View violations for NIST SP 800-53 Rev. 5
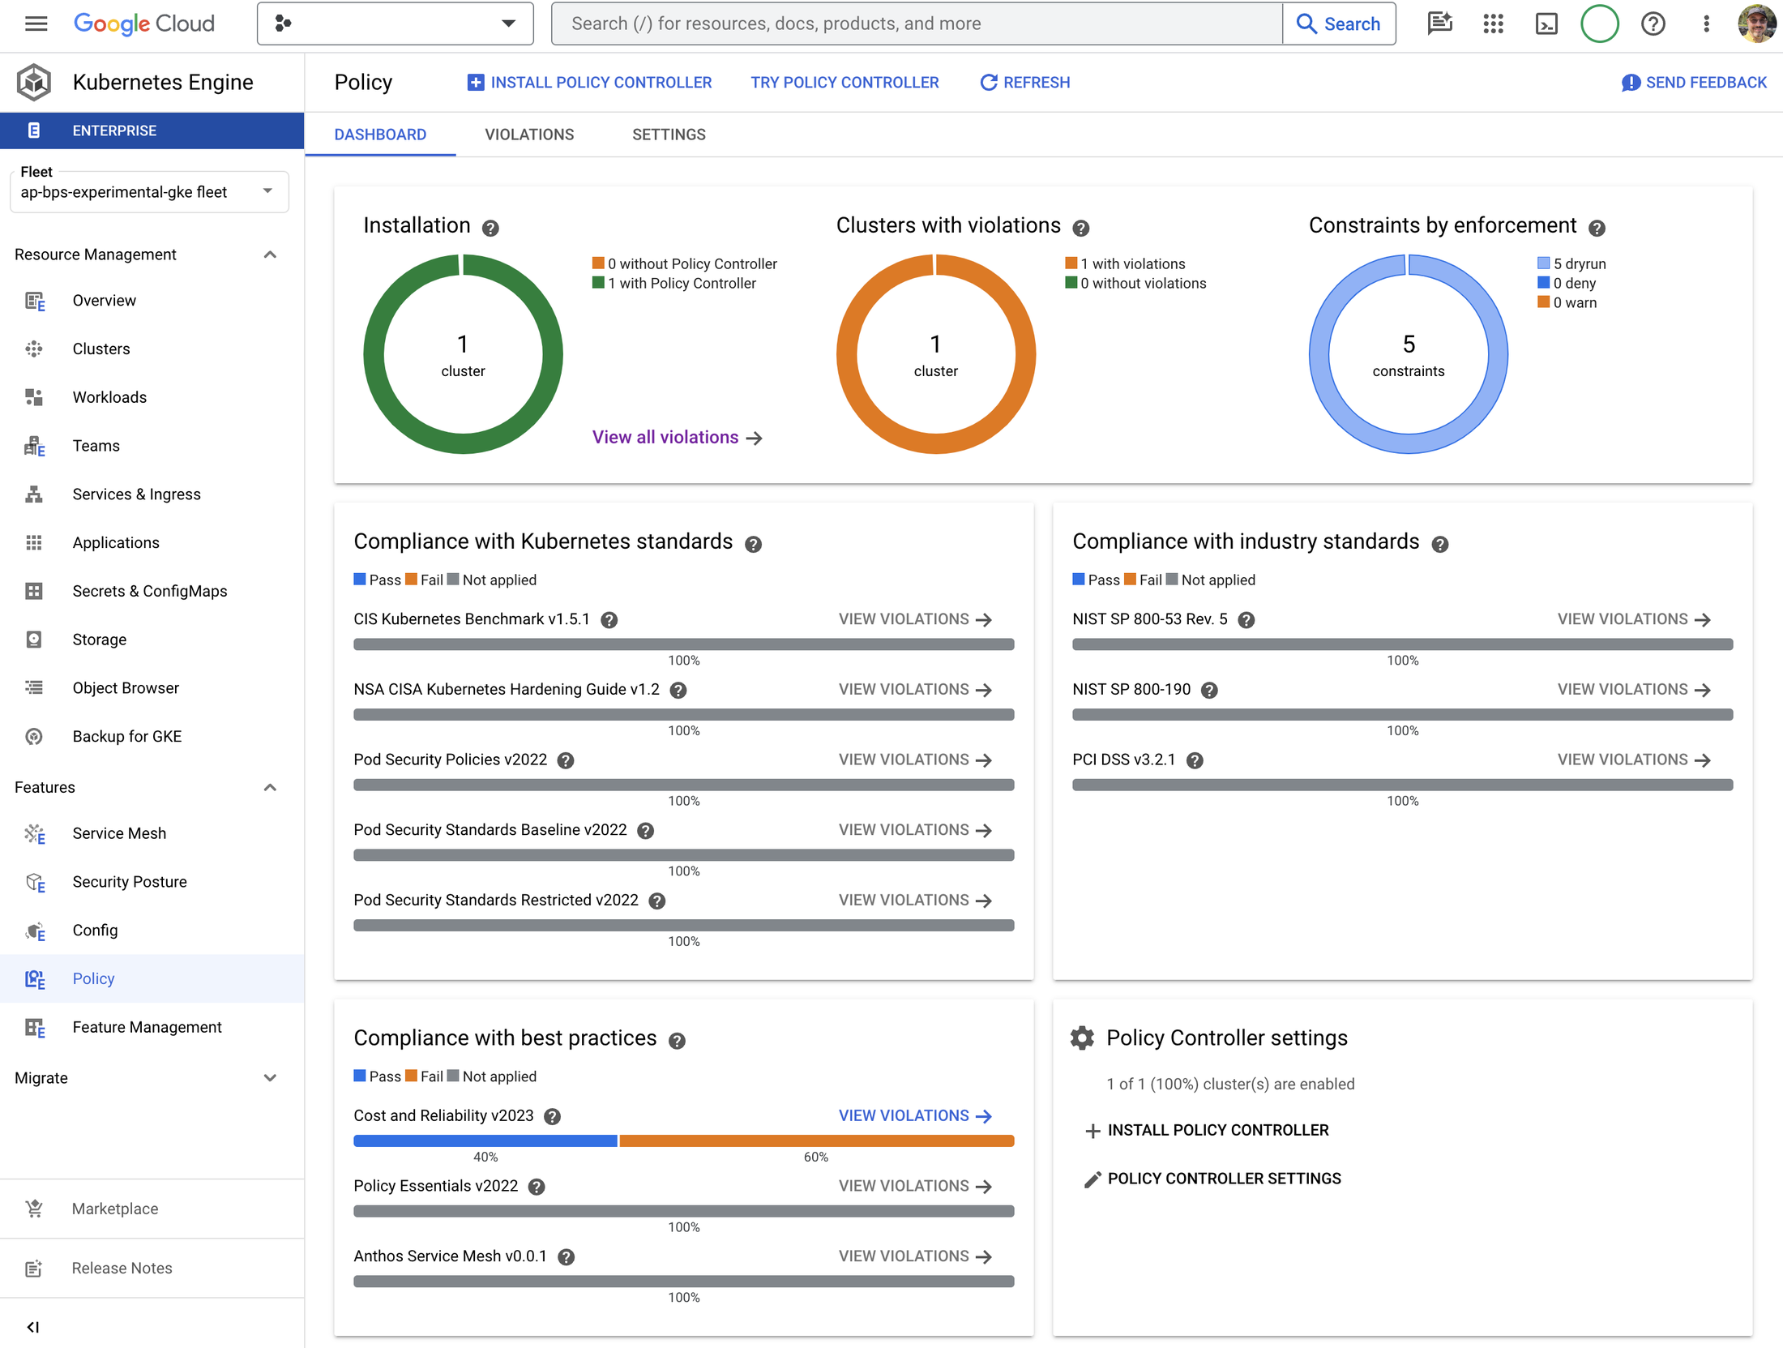 (x=1634, y=619)
